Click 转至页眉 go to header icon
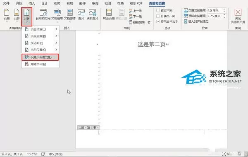The image size is (248, 157). coord(109,14)
